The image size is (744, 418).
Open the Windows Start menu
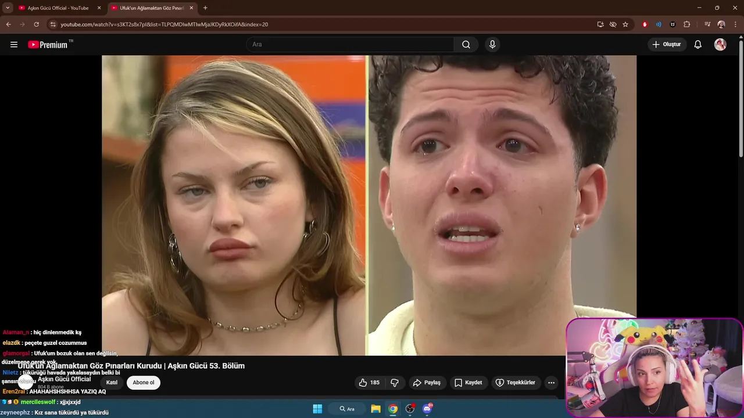tap(317, 409)
